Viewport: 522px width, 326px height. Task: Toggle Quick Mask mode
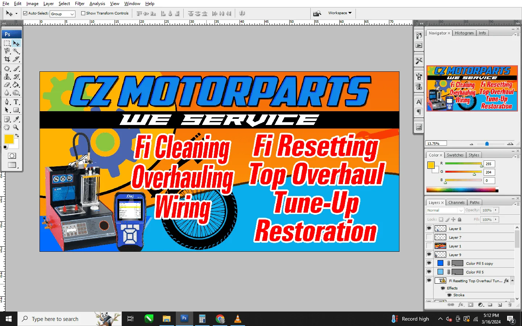click(x=12, y=156)
